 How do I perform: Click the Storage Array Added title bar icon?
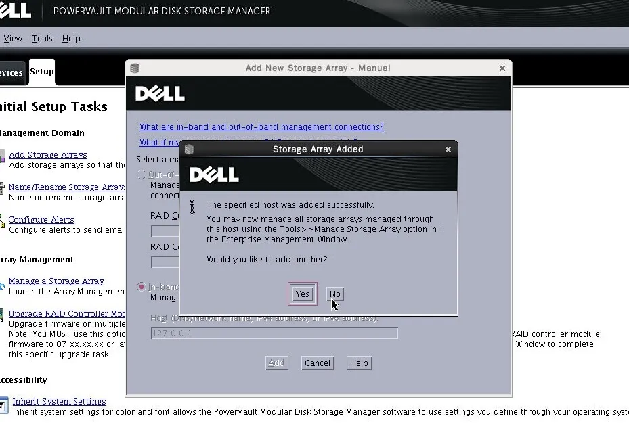click(189, 149)
